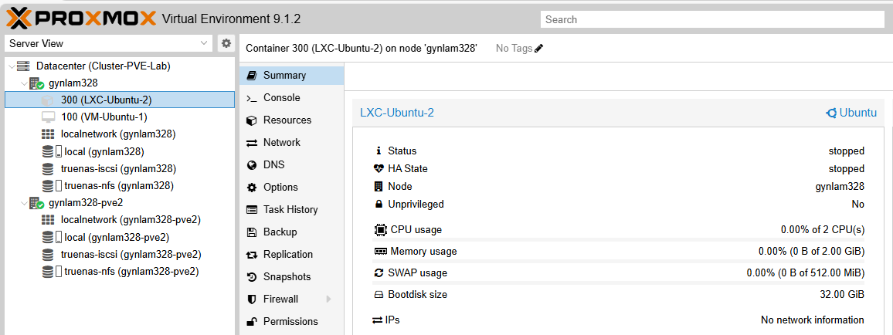
Task: Collapse the gynlam328-pve2 node
Action: click(x=23, y=203)
